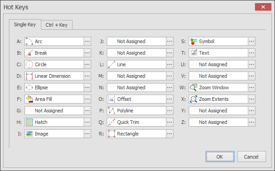275x171 pixels.
Task: Open the ellipsis picker for key W
Action: click(x=251, y=87)
